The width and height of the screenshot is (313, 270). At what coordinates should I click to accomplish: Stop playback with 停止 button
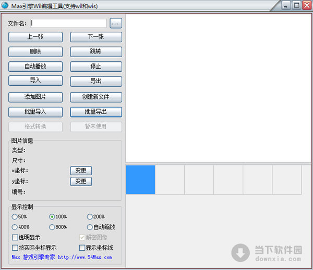[x=96, y=67]
